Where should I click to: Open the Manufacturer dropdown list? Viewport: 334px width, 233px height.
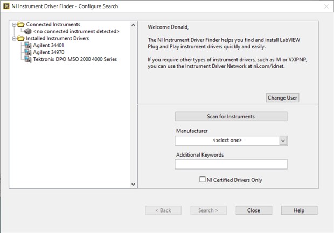click(283, 140)
